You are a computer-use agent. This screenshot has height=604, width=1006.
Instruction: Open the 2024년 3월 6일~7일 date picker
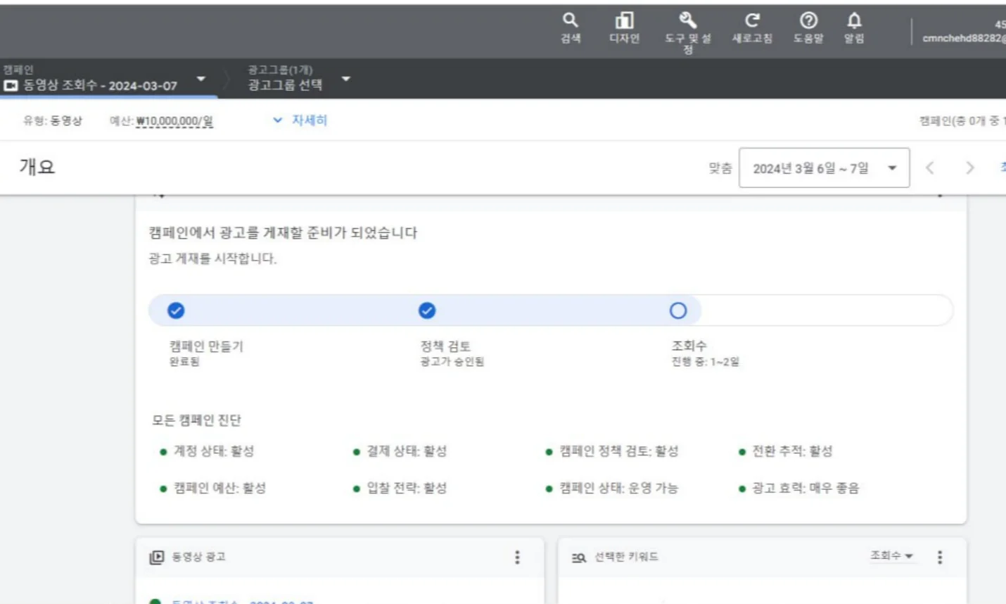[x=824, y=168]
